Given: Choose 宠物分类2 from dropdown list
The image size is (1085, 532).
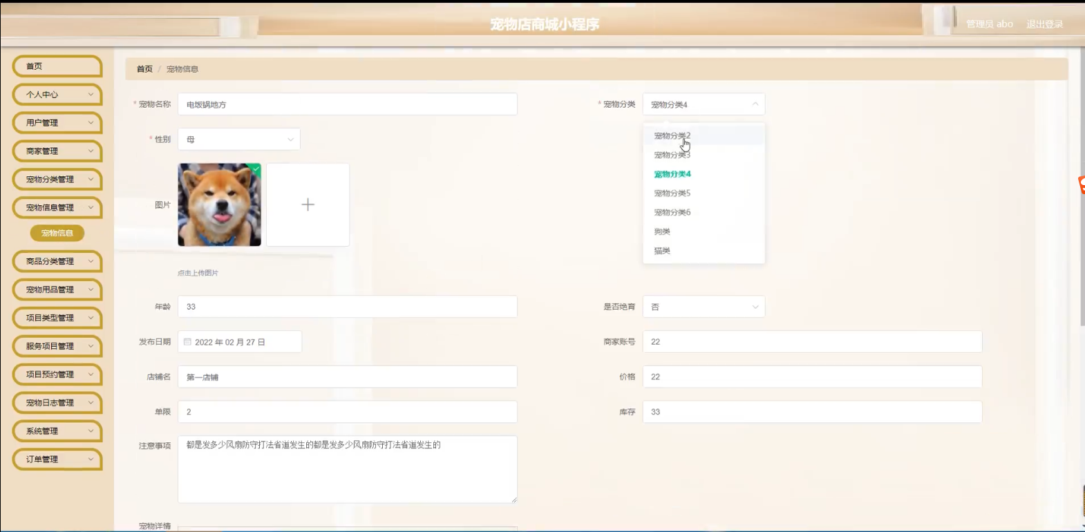Looking at the screenshot, I should click(x=704, y=136).
